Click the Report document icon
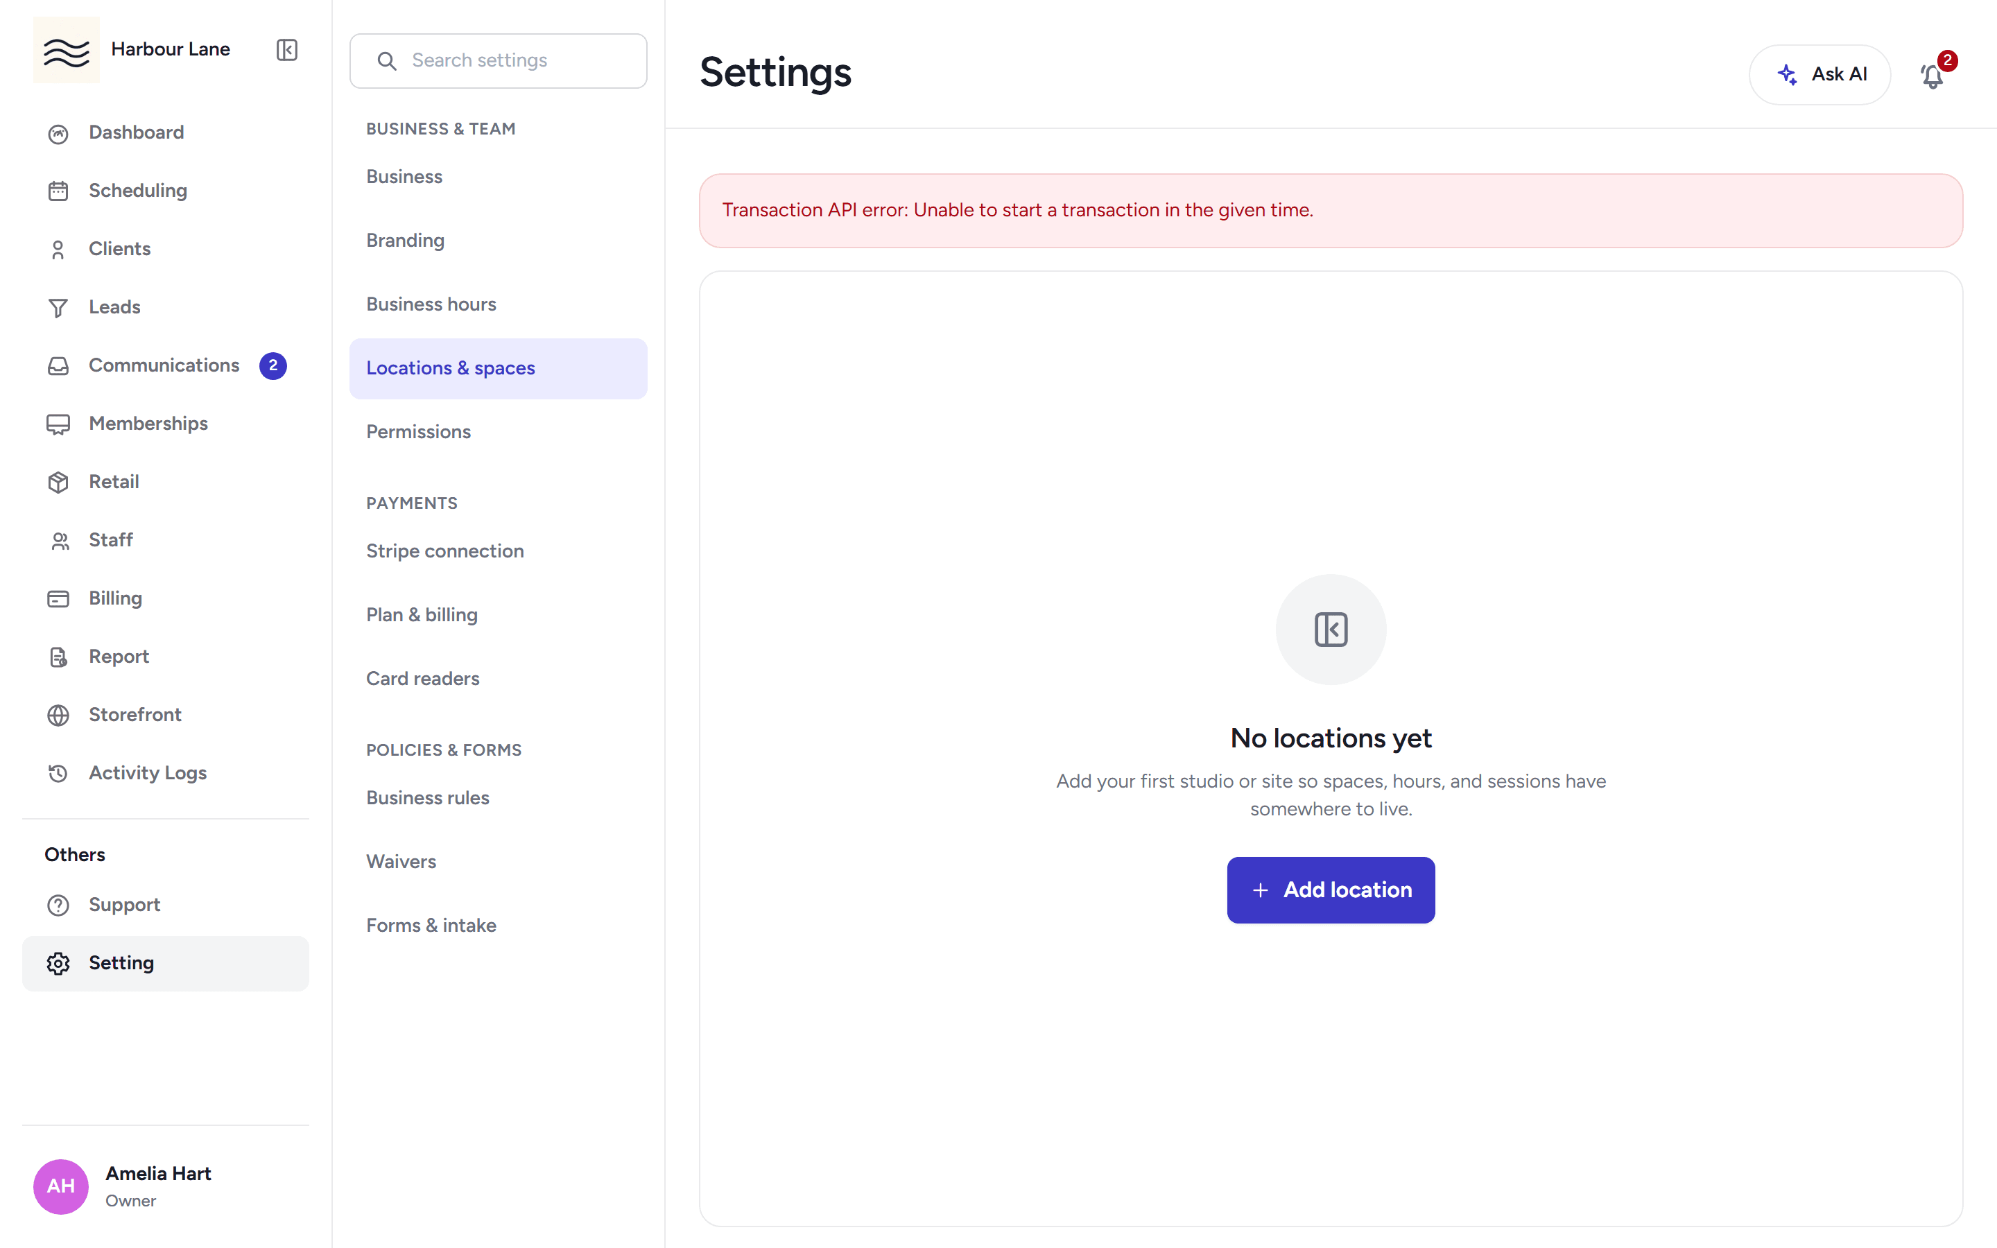Viewport: 1997px width, 1248px height. tap(58, 657)
